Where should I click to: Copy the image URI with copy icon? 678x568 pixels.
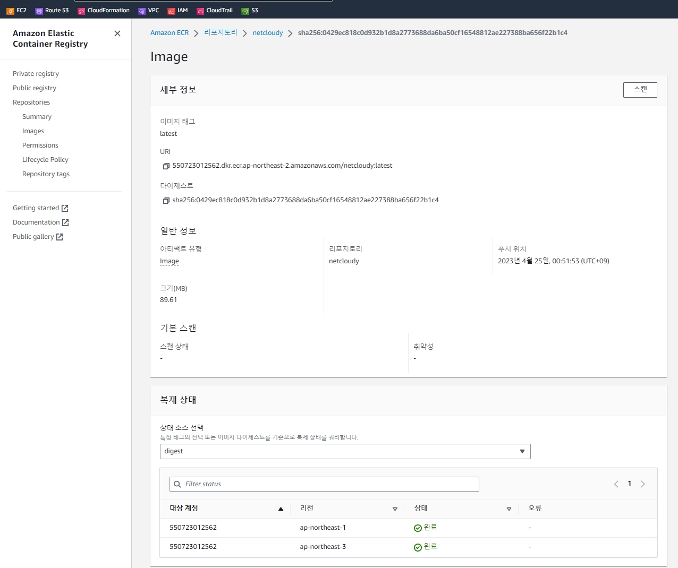[x=166, y=166]
